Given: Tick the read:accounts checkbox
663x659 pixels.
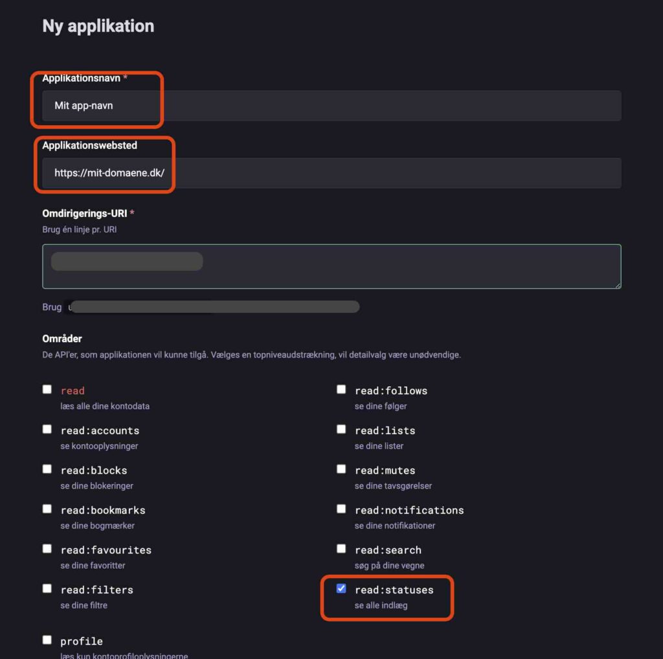Looking at the screenshot, I should click(47, 429).
